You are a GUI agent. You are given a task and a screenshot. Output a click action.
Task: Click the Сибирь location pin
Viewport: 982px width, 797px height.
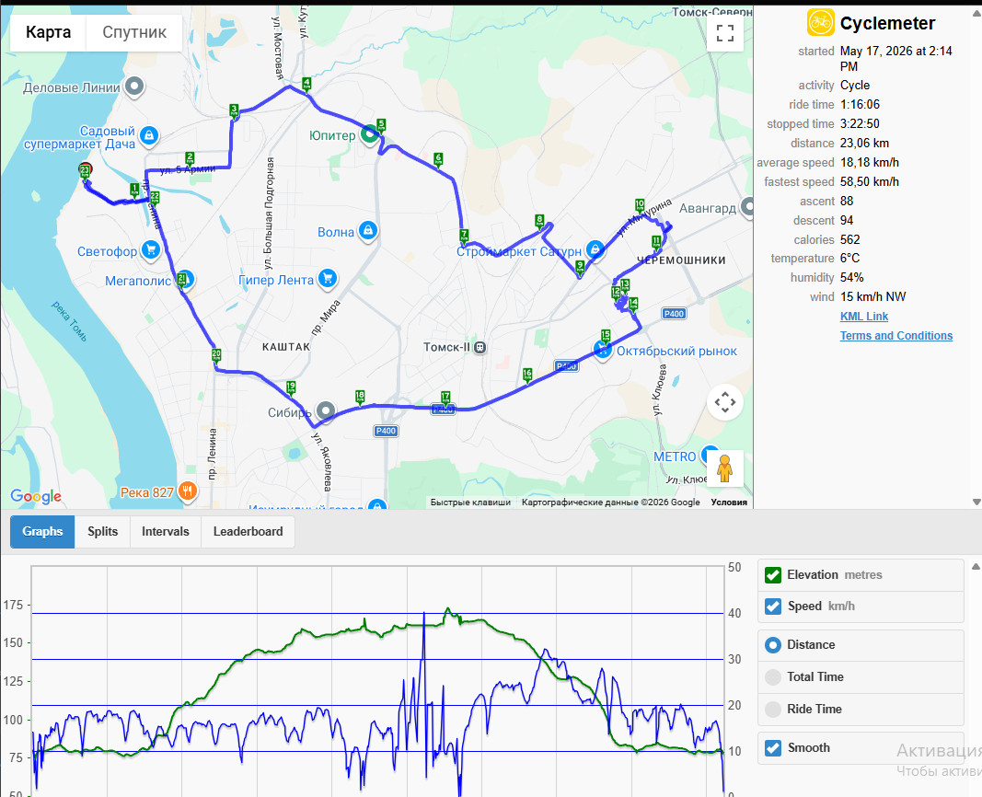click(326, 411)
